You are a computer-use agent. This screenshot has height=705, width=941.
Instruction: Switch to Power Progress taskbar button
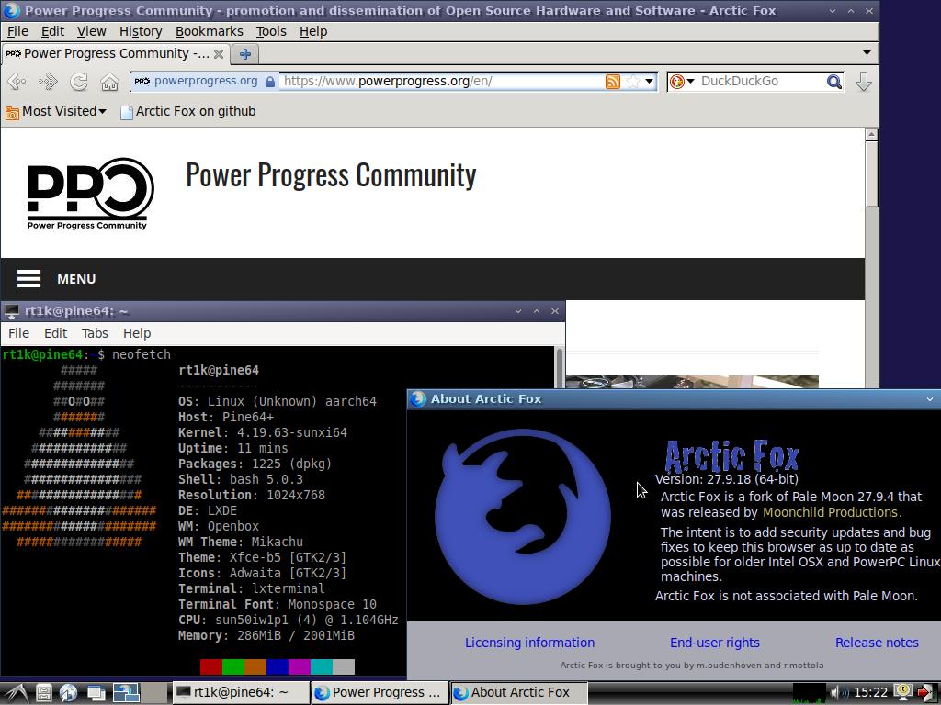380,692
